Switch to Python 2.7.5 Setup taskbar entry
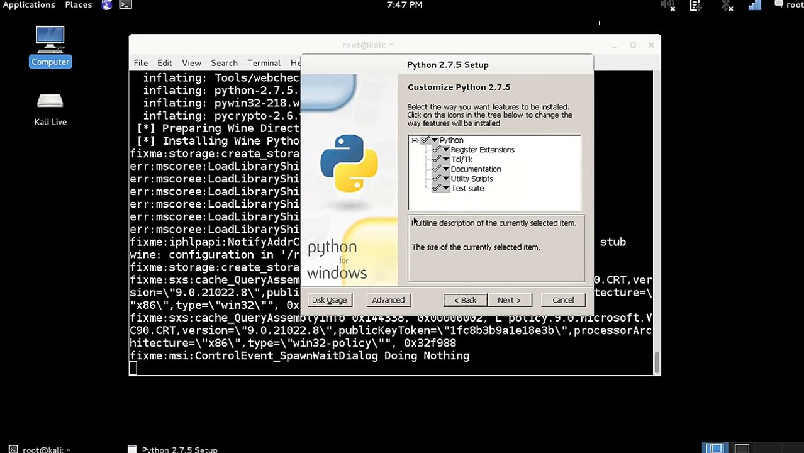804x453 pixels. (173, 449)
